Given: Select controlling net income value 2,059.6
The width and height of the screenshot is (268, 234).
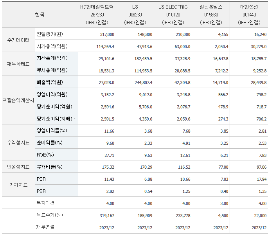Looking at the screenshot, I should click(x=183, y=119).
